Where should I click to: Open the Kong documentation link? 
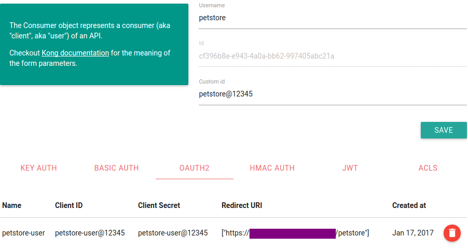[75, 53]
